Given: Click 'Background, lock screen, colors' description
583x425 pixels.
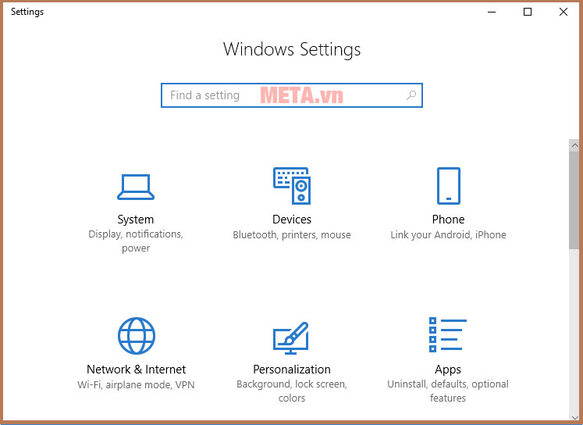Looking at the screenshot, I should [292, 391].
